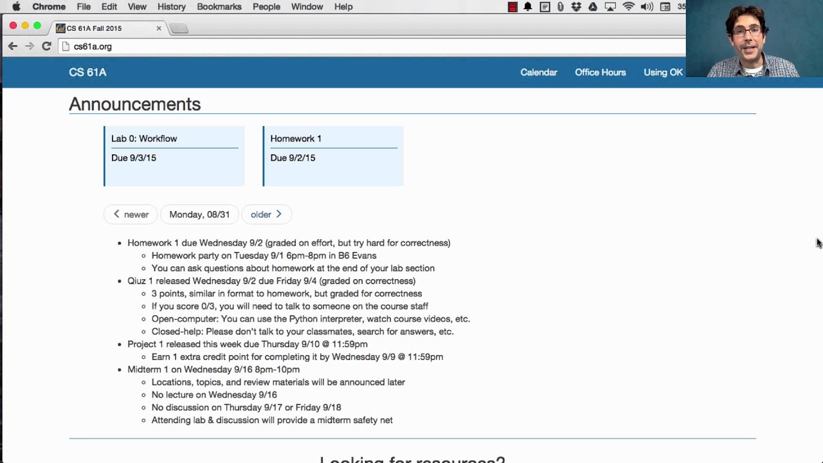Open the AirPlay display menu
823x463 pixels.
610,6
